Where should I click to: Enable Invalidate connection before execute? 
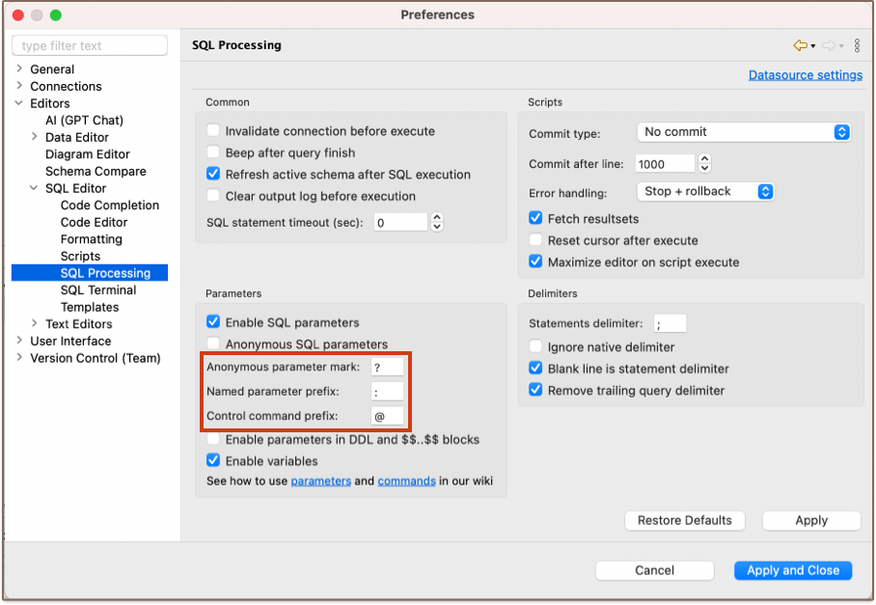[x=213, y=131]
